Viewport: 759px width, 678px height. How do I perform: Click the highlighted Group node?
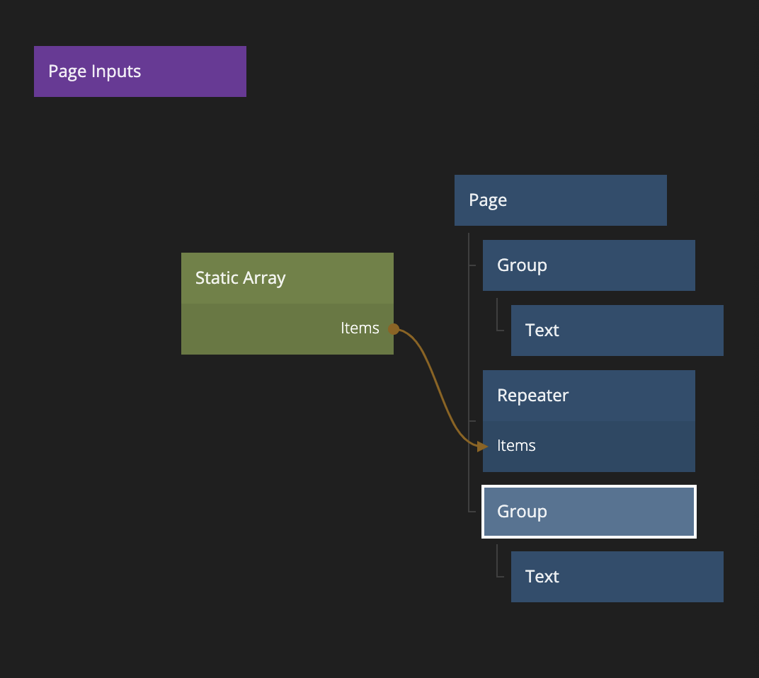tap(588, 512)
